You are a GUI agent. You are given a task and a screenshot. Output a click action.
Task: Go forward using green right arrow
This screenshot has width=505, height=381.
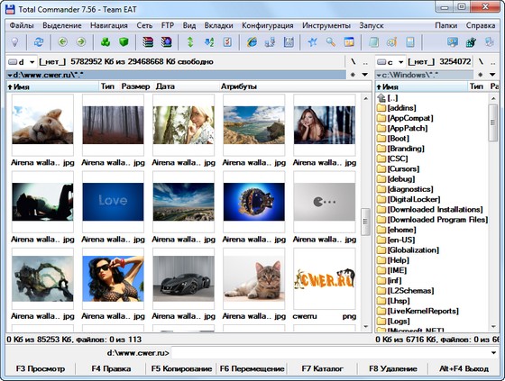pyautogui.click(x=81, y=42)
